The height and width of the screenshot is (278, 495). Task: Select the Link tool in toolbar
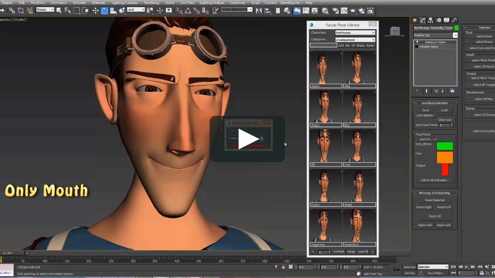12,10
